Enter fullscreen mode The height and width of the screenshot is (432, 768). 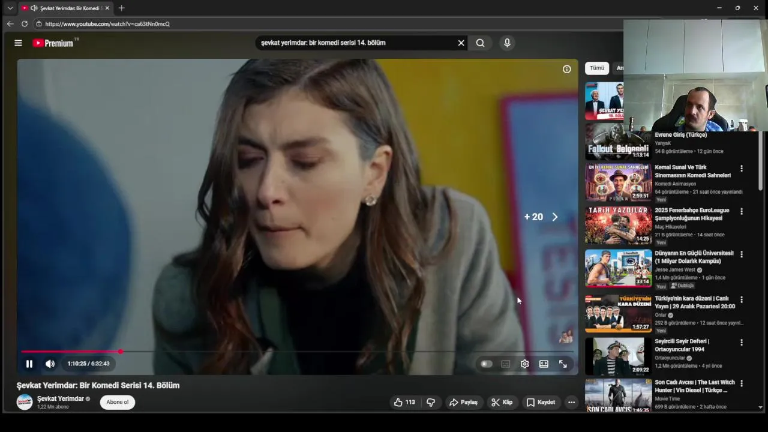click(x=563, y=364)
